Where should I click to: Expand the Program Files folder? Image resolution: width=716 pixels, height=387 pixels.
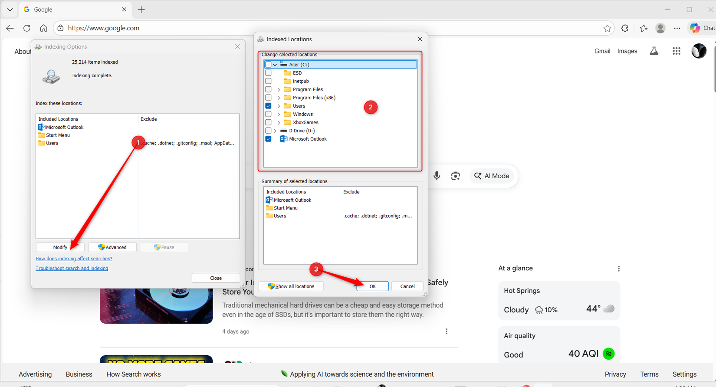[x=279, y=89]
